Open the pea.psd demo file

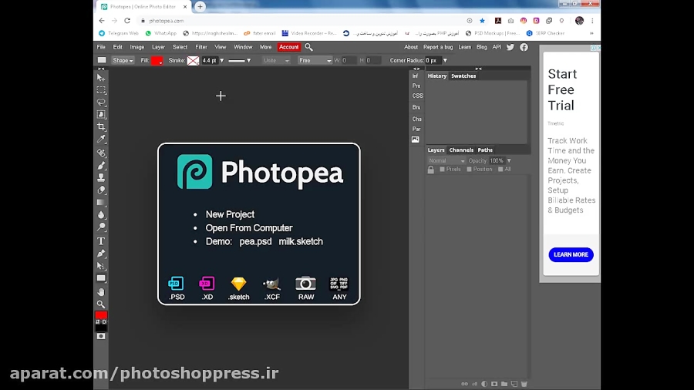coord(255,242)
